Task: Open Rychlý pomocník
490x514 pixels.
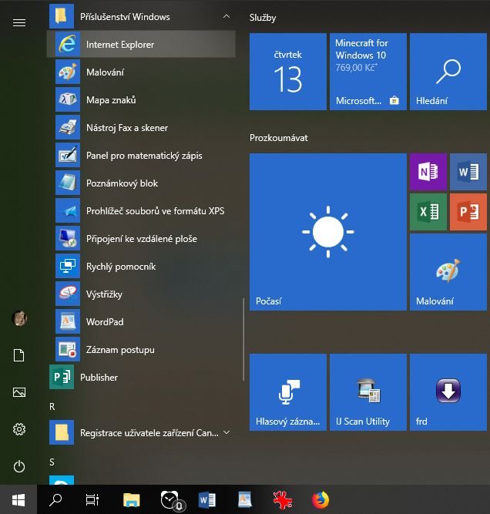Action: (x=141, y=266)
